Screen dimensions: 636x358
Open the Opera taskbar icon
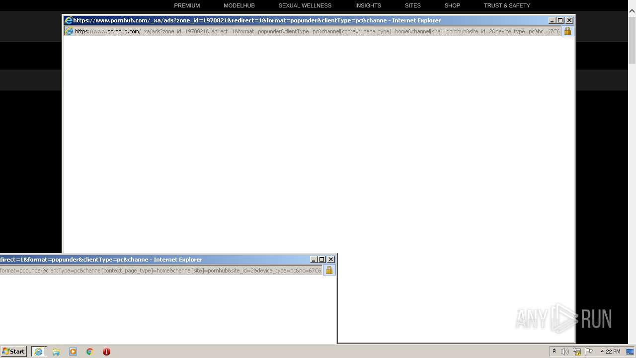click(x=106, y=352)
